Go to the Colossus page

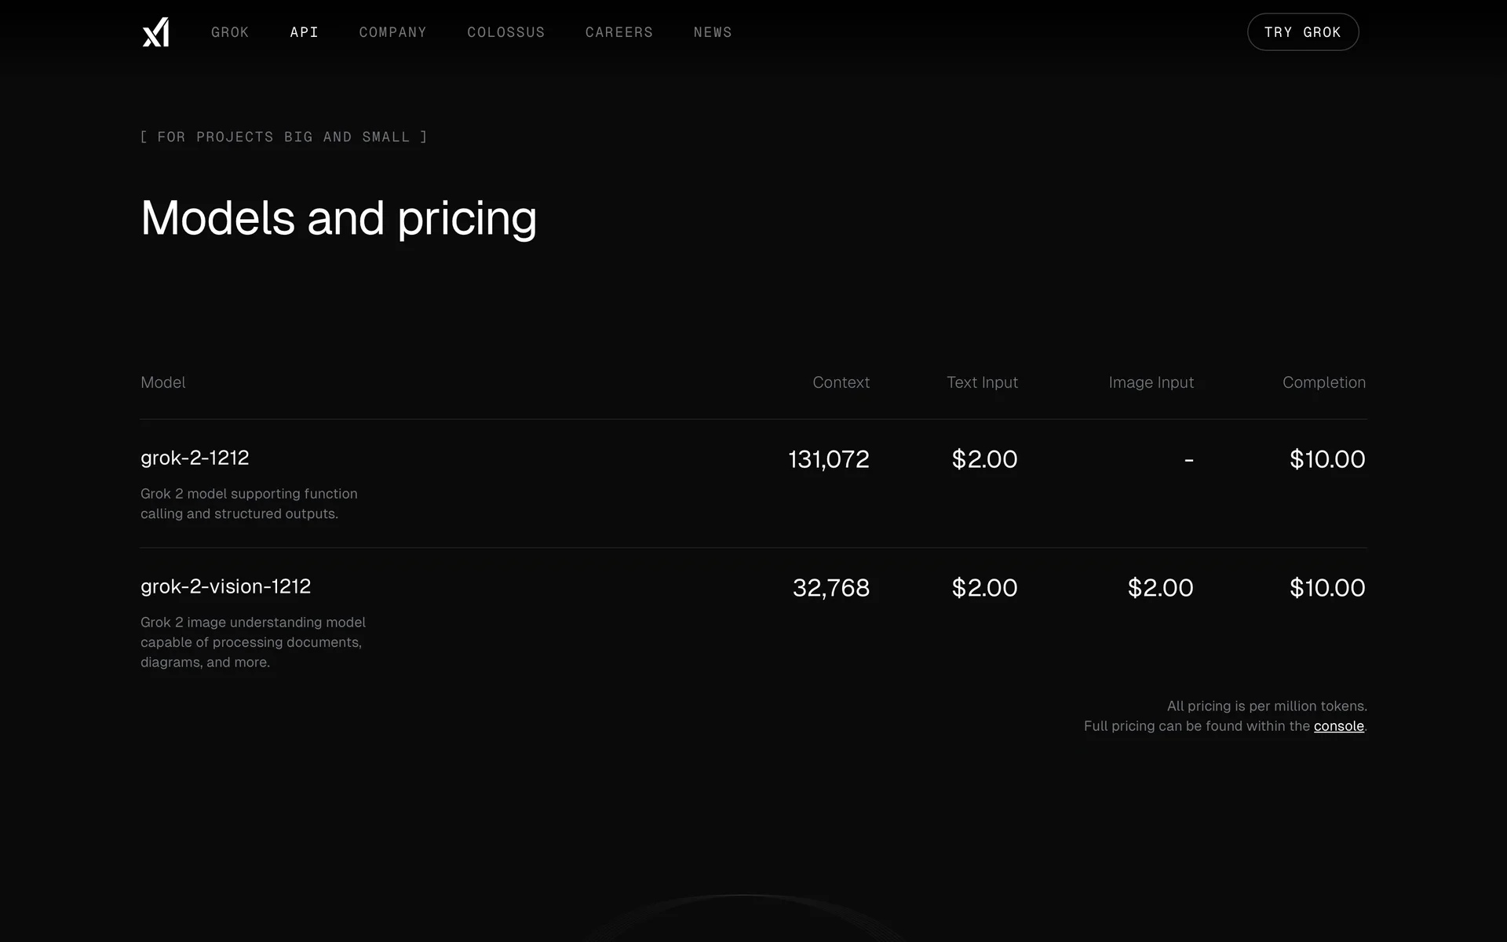[x=506, y=32]
